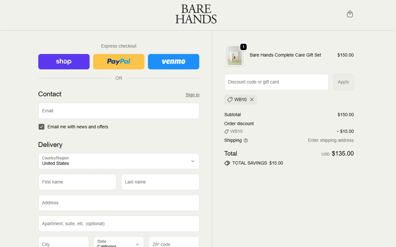Click the product price $150.00

(346, 55)
